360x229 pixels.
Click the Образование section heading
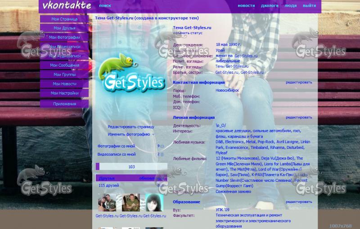[x=186, y=202]
